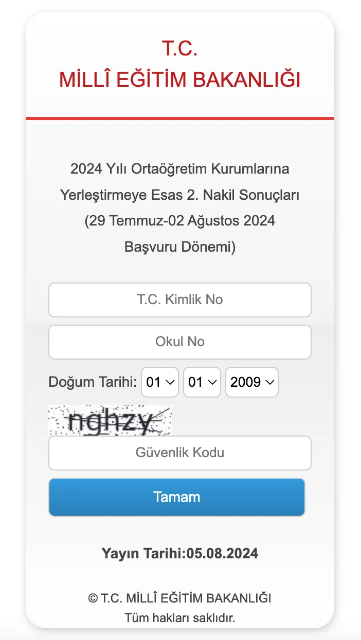The height and width of the screenshot is (640, 361).
Task: Open the birth day dropdown
Action: click(160, 382)
